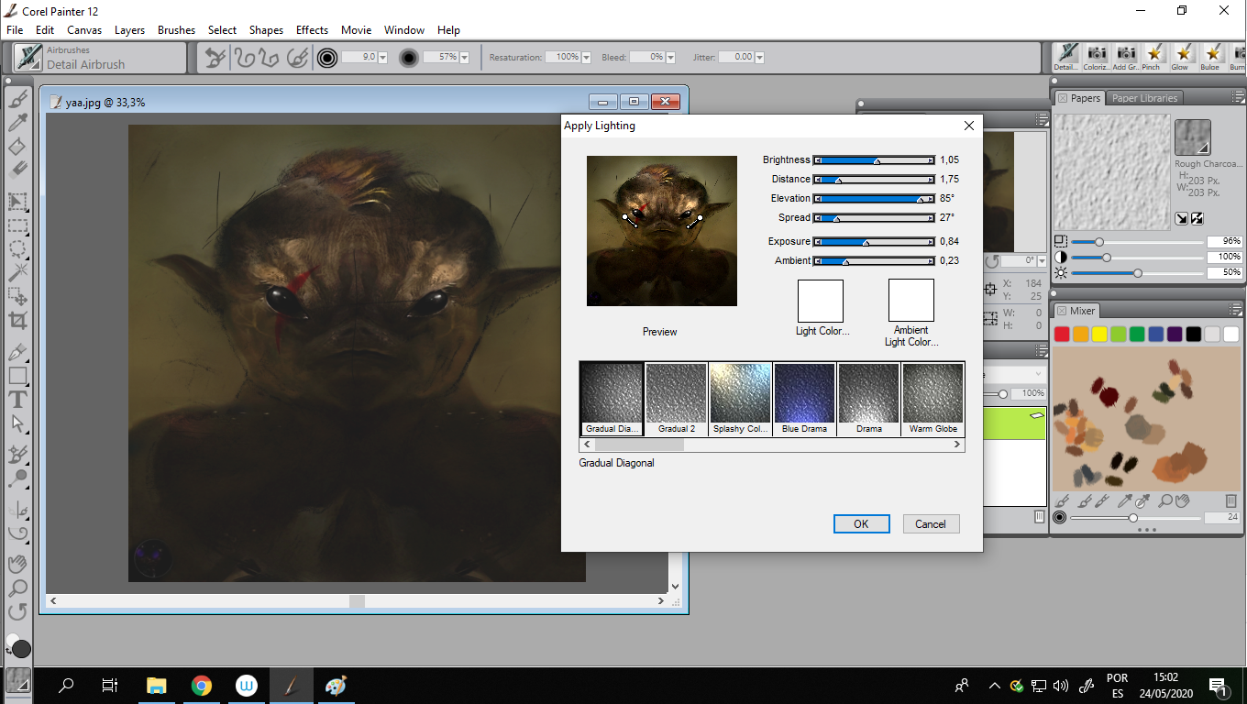Select the Rotate Page tool
Screen dimensions: 1247x704
[x=17, y=610]
